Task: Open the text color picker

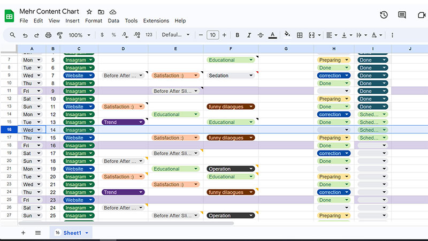Action: click(x=272, y=35)
